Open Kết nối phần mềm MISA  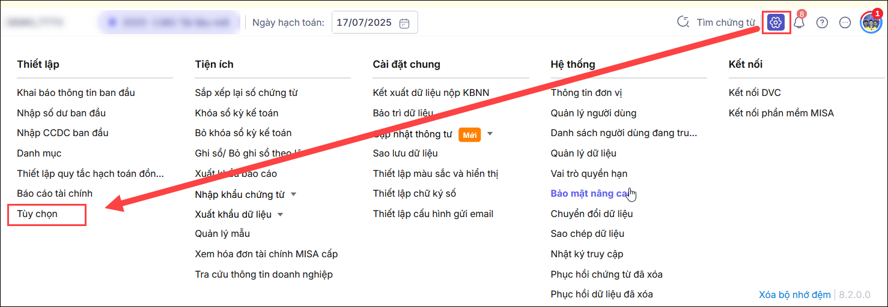coord(781,113)
